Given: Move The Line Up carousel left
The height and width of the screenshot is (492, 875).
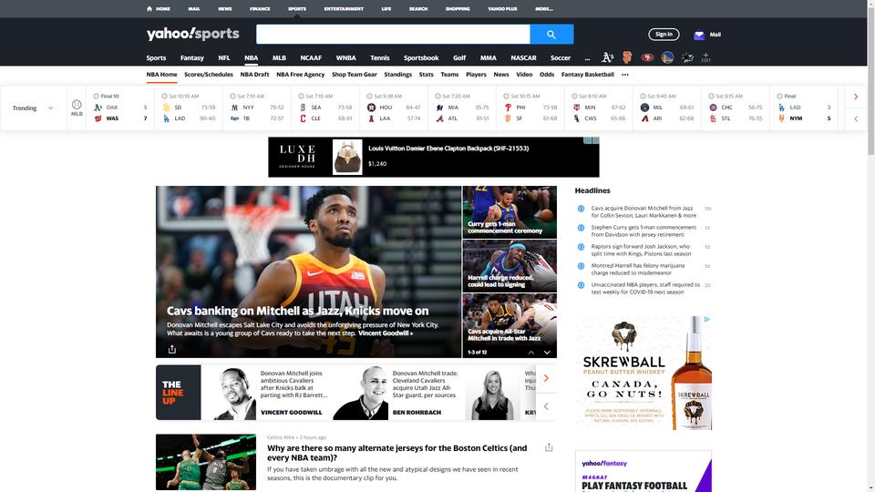Looking at the screenshot, I should click(x=546, y=406).
